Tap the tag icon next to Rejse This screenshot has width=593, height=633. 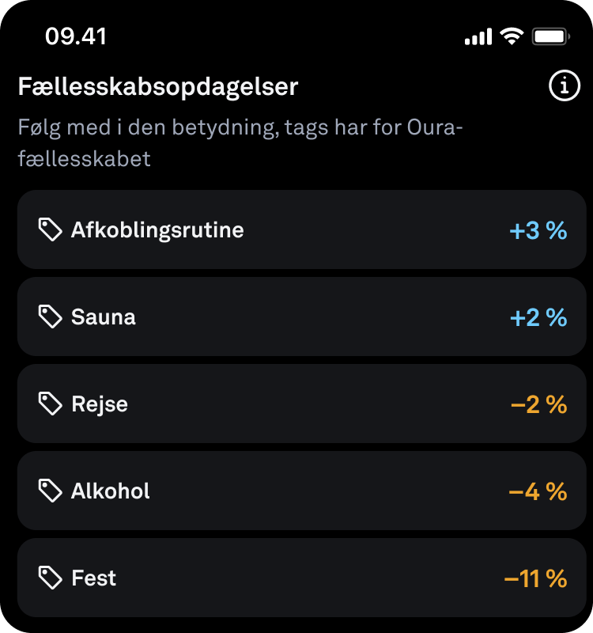(50, 404)
